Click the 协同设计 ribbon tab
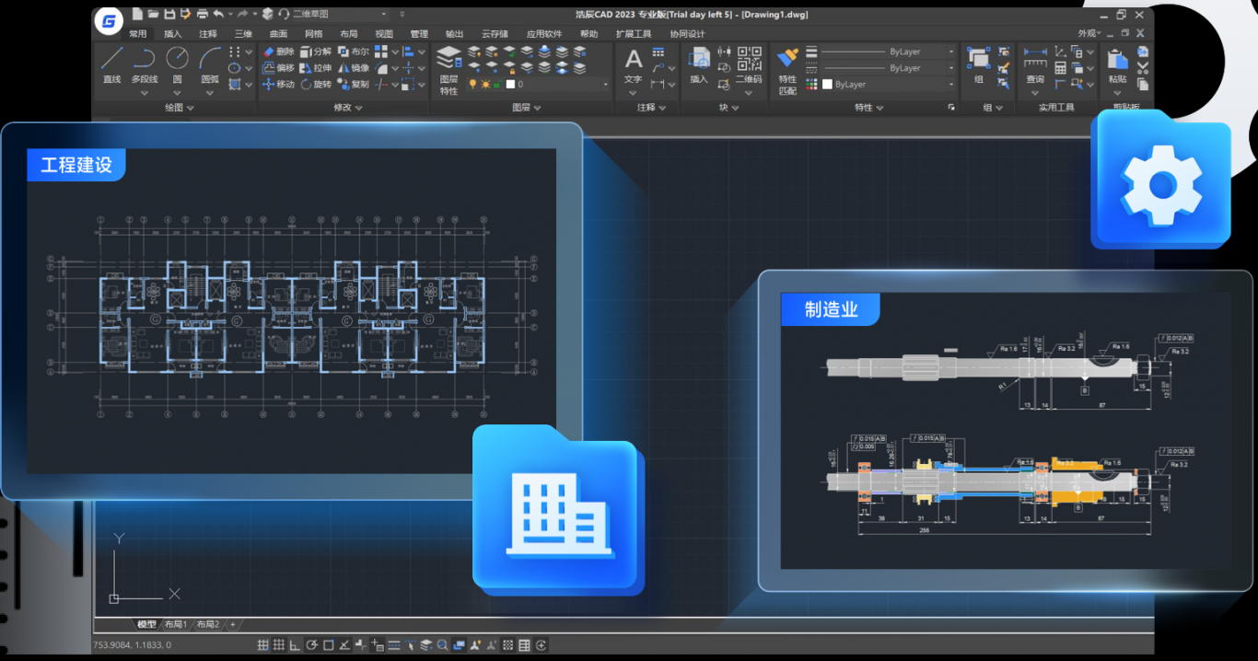Viewport: 1258px width, 661px height. [687, 34]
